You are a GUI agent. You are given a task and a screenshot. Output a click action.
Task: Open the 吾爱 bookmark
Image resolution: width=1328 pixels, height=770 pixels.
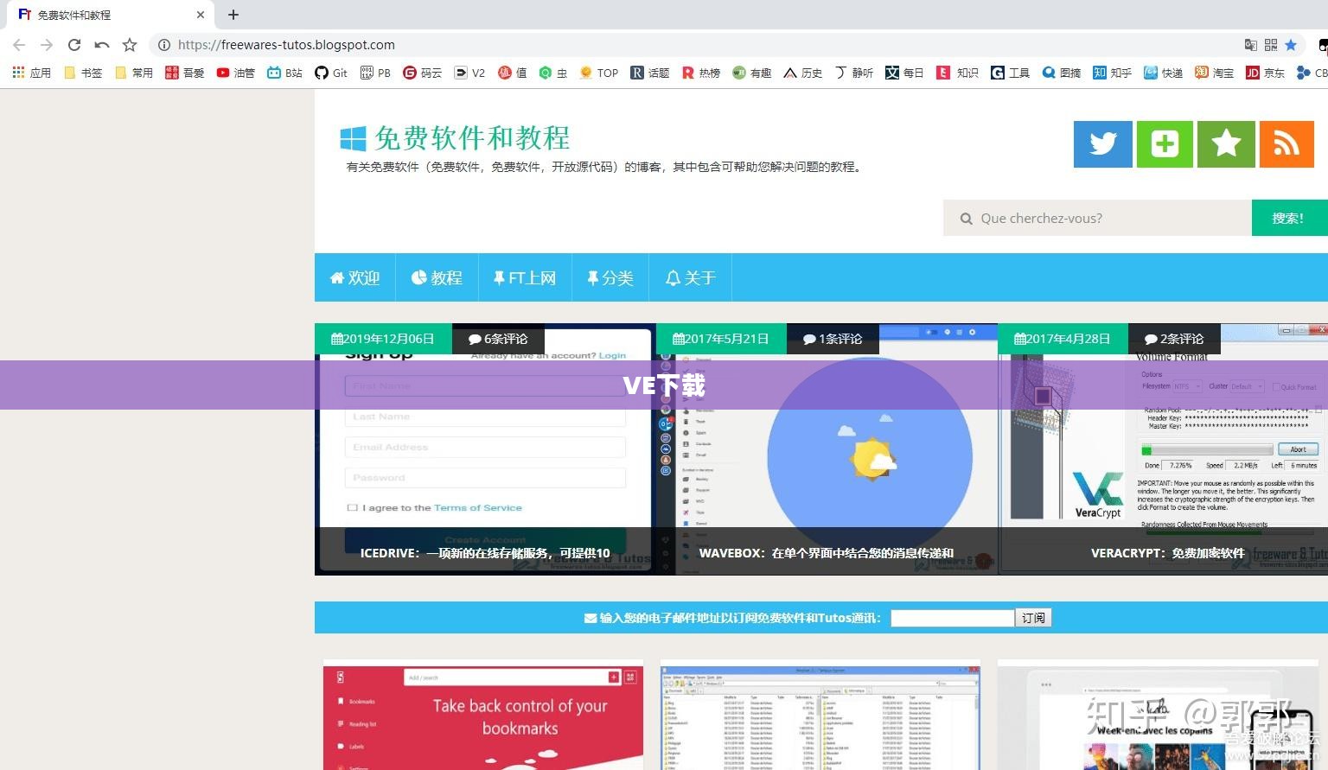click(x=185, y=73)
